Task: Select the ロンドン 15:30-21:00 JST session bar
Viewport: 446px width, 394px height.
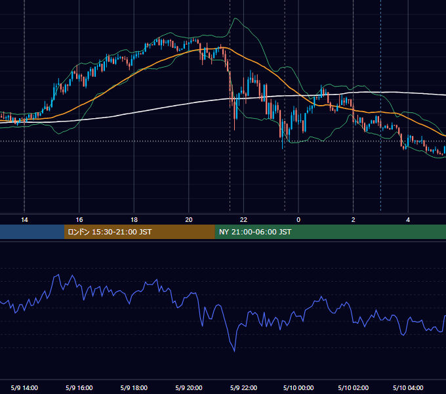Action: [x=139, y=232]
